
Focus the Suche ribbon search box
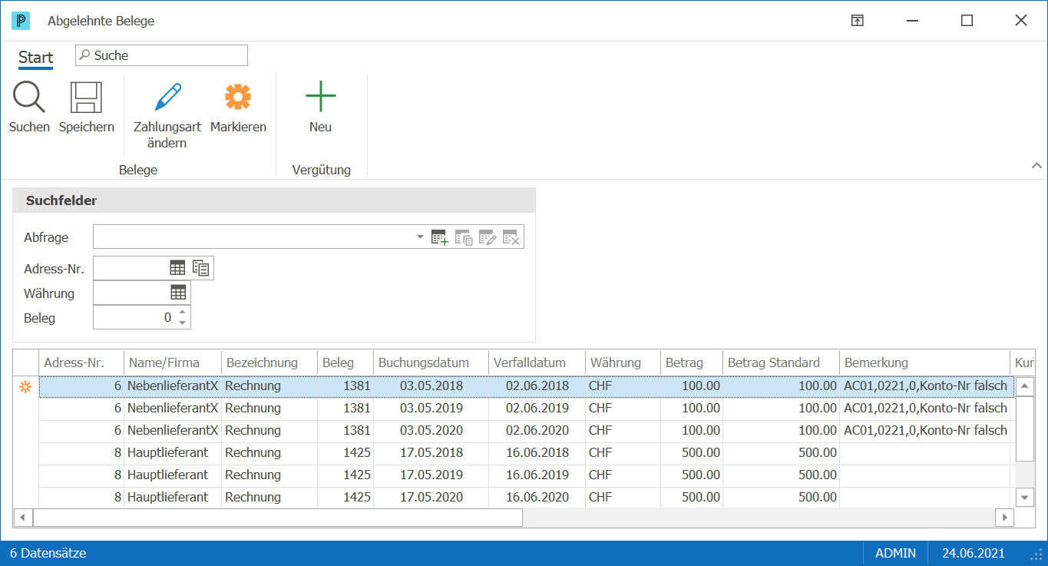(x=161, y=55)
